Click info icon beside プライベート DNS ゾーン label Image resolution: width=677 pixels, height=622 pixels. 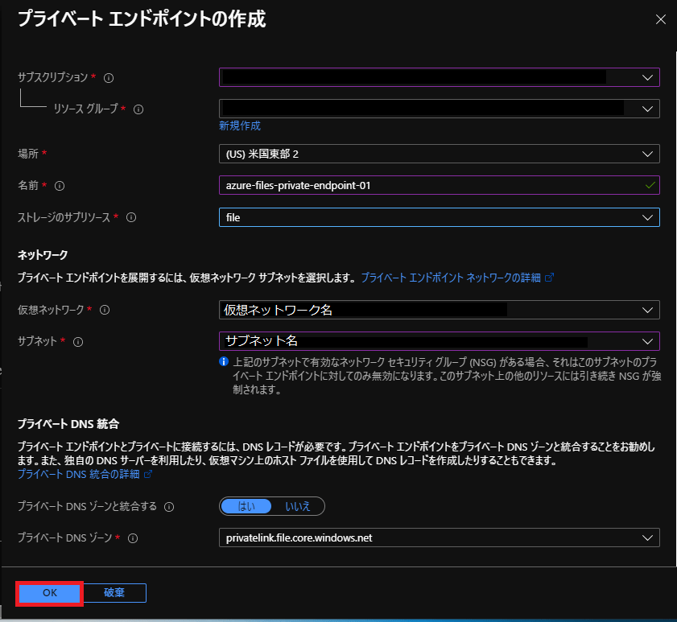[133, 538]
